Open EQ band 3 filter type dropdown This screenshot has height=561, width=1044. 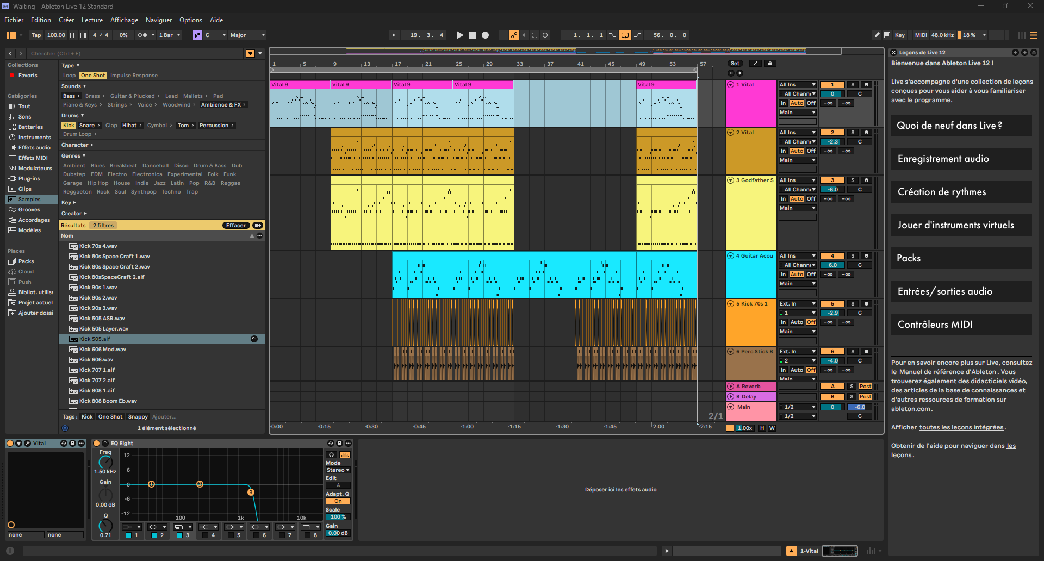(x=183, y=527)
